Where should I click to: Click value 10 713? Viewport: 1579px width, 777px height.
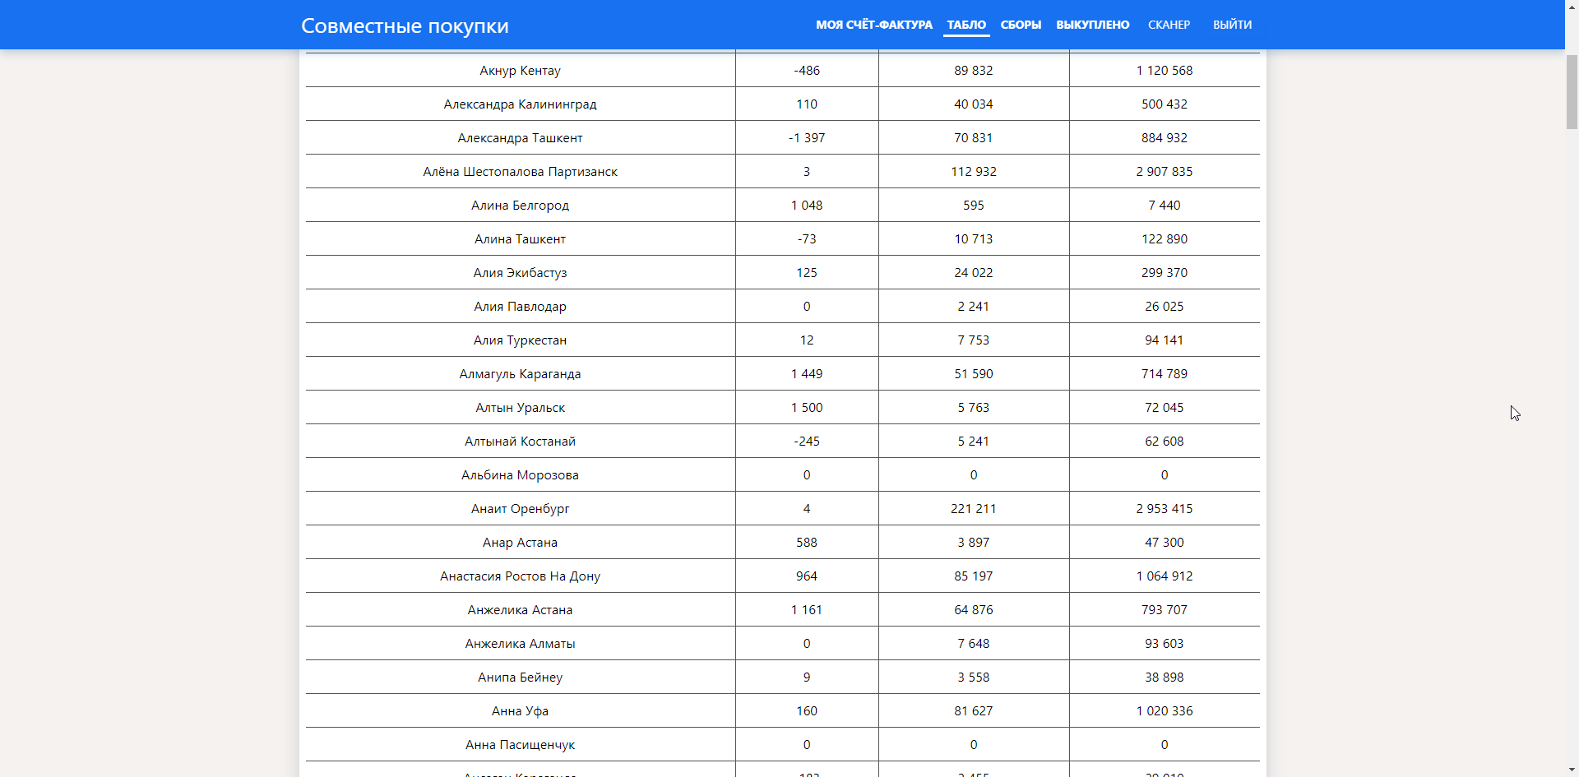point(974,239)
